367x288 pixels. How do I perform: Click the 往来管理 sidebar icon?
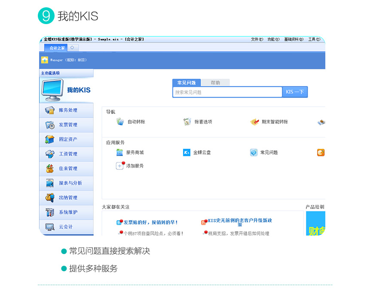pos(50,169)
